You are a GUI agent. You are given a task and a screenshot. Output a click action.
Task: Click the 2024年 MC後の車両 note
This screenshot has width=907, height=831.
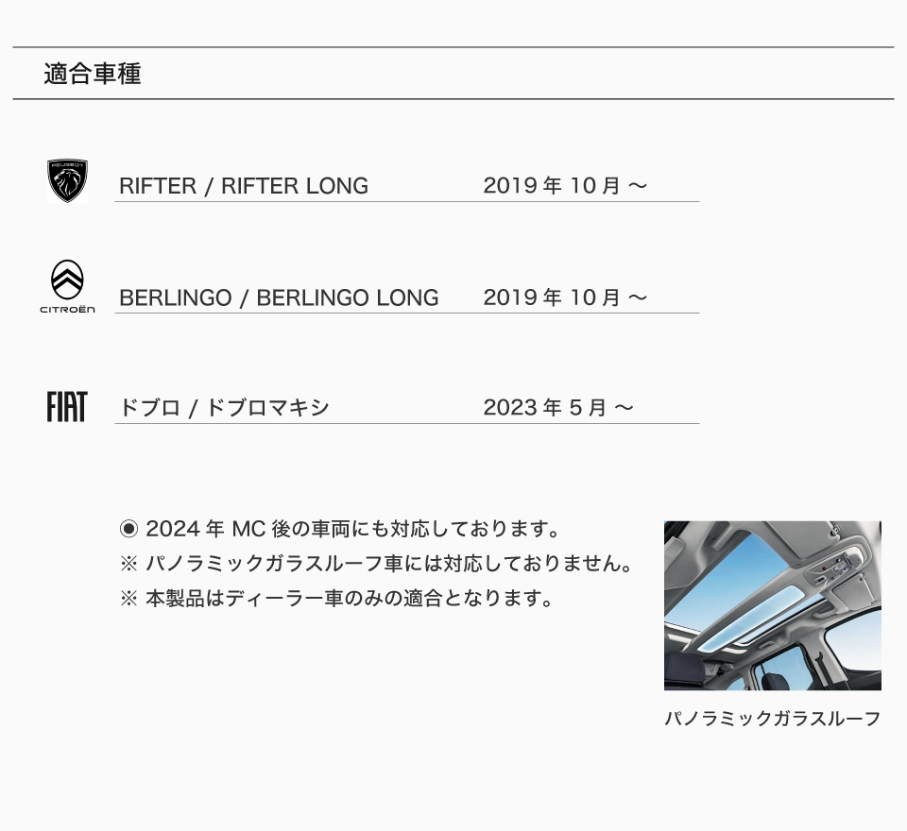tap(352, 529)
